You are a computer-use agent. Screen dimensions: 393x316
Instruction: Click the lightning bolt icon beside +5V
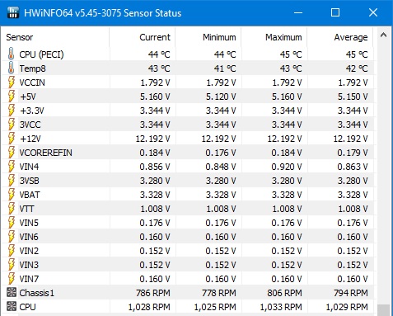pyautogui.click(x=12, y=97)
